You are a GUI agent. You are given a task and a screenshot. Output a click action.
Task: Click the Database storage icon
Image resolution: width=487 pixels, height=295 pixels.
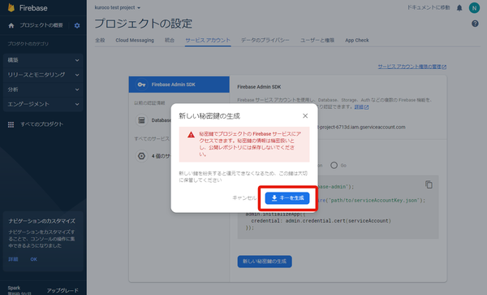pyautogui.click(x=141, y=120)
